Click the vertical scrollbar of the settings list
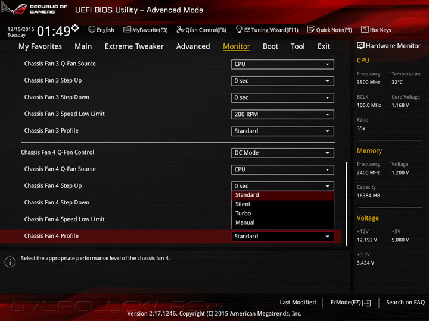 pyautogui.click(x=346, y=203)
